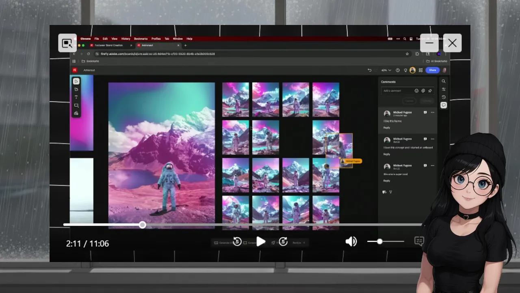
Task: Open more options on 'artboard' comment
Action: 432,139
